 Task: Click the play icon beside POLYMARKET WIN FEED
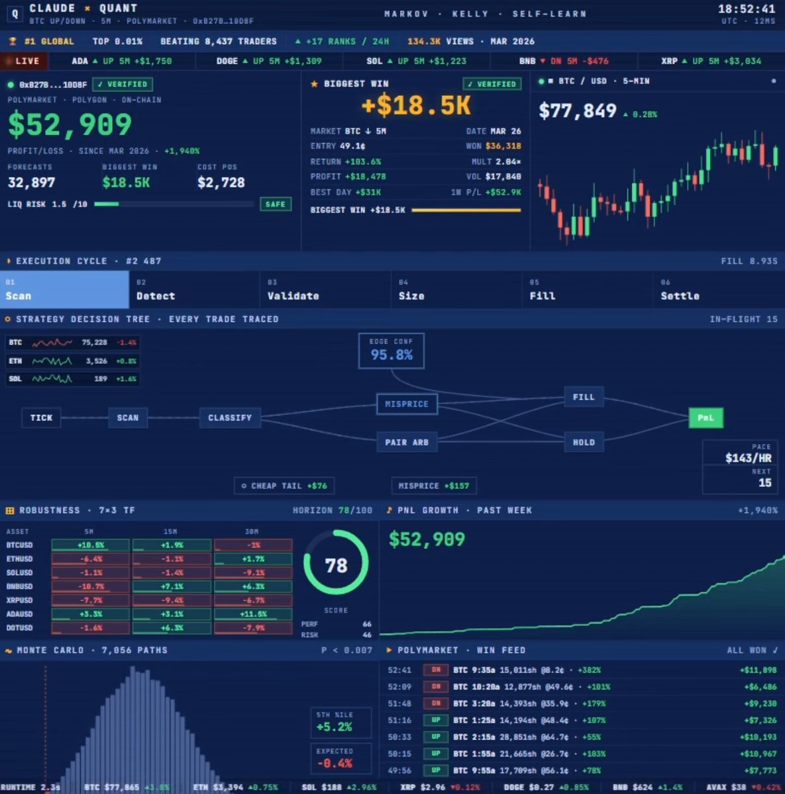pyautogui.click(x=389, y=650)
